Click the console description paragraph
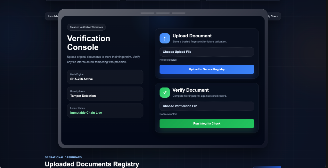328x168 pixels. (103, 59)
